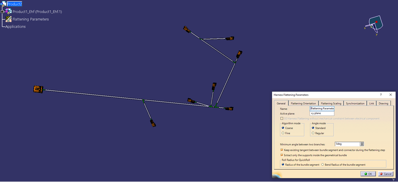The height and width of the screenshot is (182, 398).
Task: Uncheck Extract only the supports checkbox
Action: [282, 155]
